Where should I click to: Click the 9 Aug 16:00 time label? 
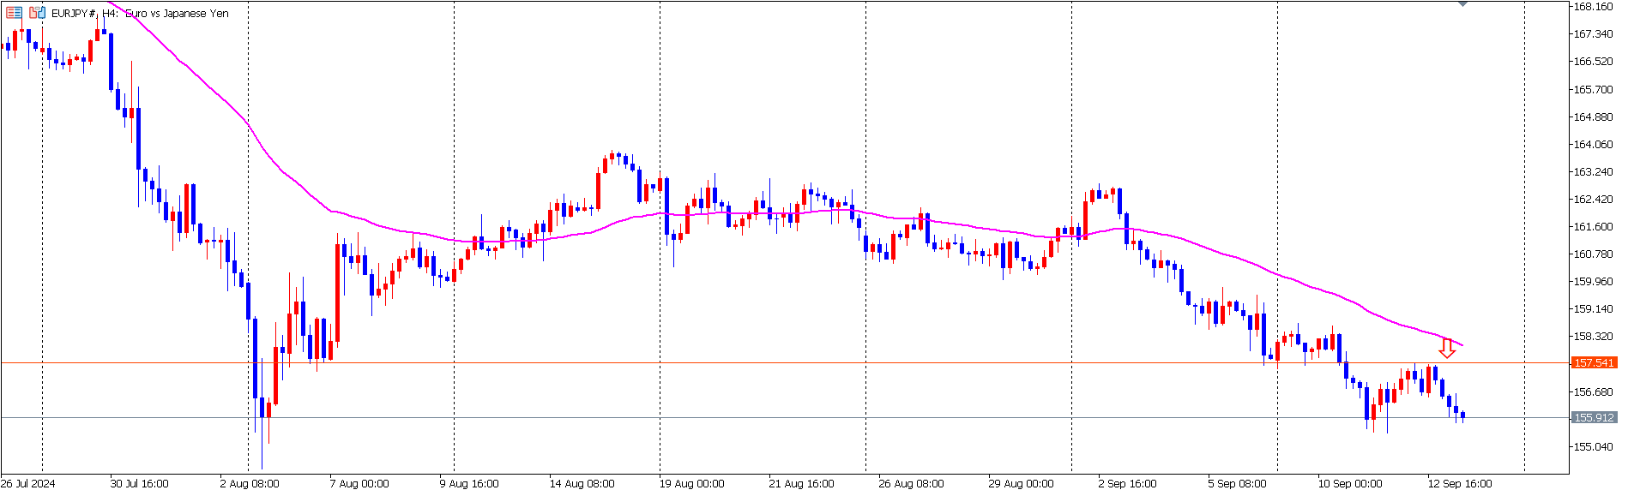(469, 483)
